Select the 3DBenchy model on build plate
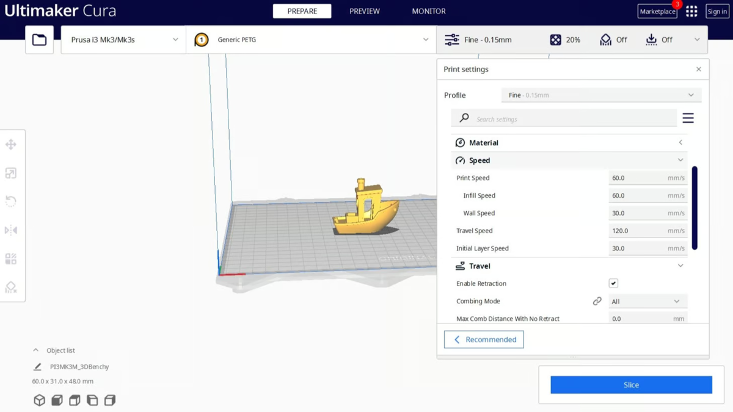 pyautogui.click(x=365, y=211)
